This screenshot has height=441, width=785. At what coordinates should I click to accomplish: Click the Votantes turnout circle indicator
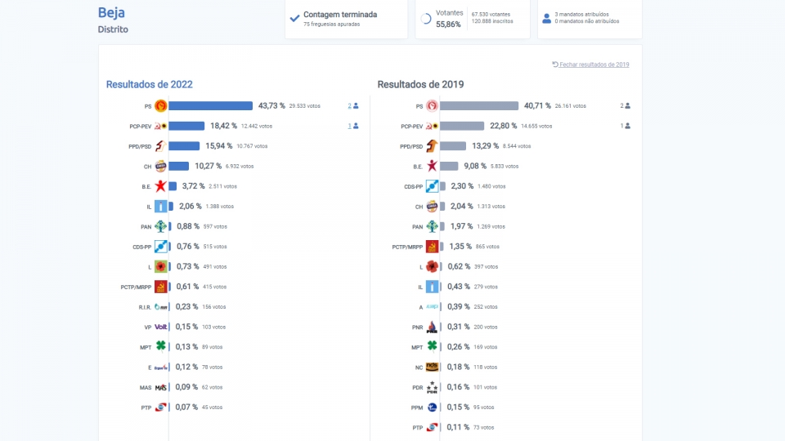pos(426,19)
